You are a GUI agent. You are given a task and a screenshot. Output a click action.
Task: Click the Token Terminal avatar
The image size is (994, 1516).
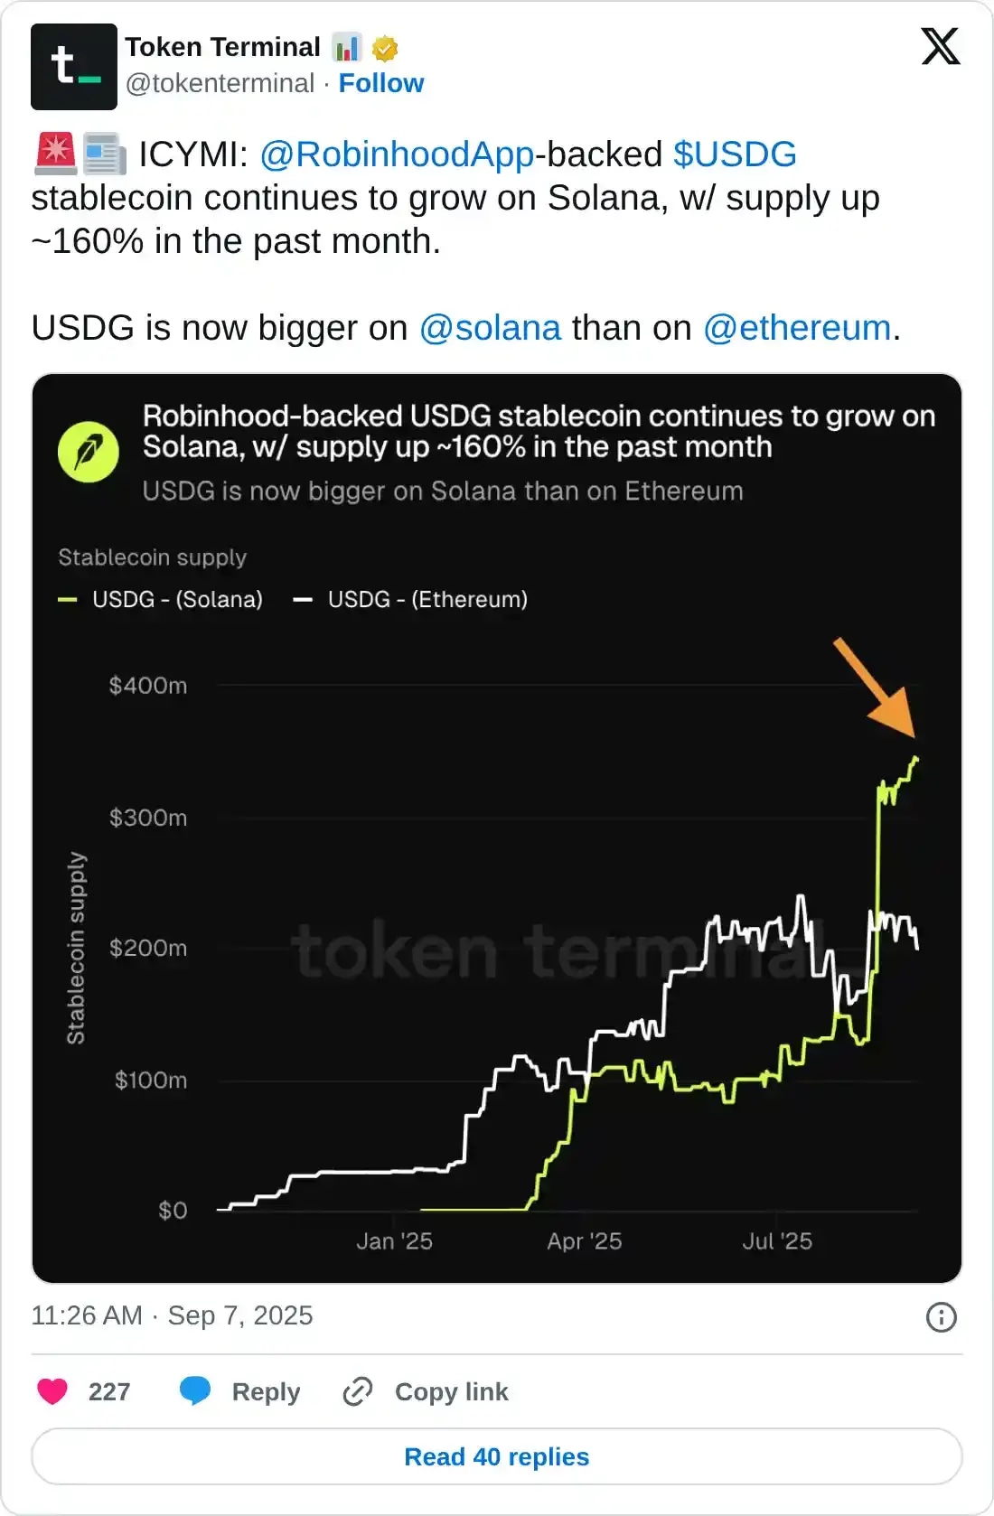pyautogui.click(x=74, y=64)
